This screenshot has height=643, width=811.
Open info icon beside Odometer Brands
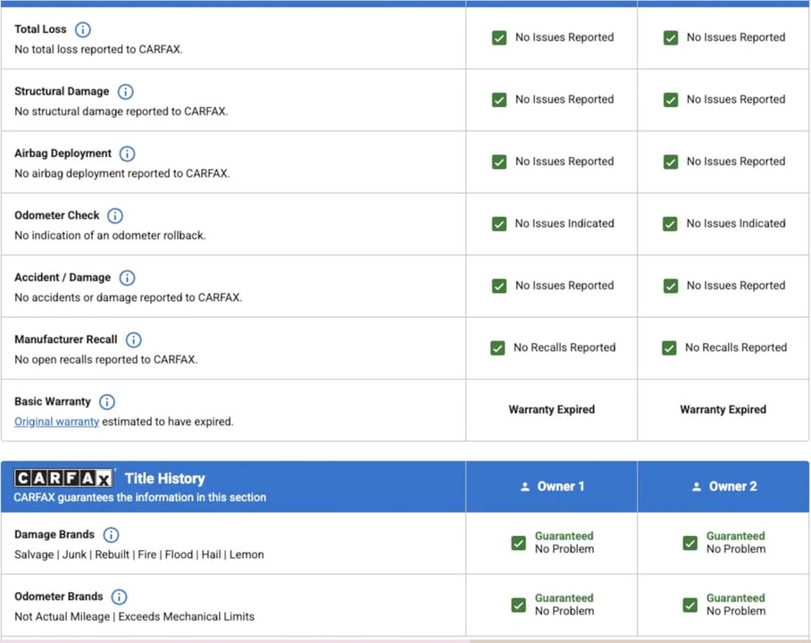[x=119, y=597]
